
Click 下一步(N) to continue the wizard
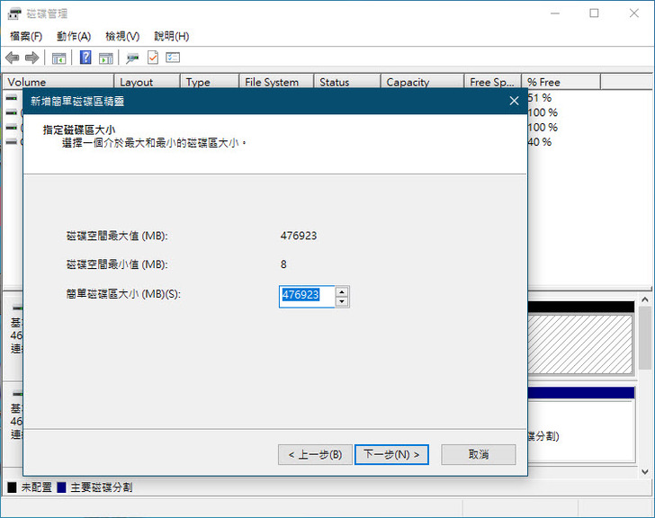392,454
